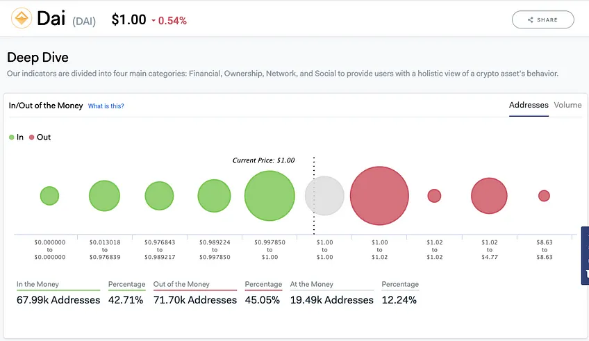Switch to the Volume tab
Screen dimensions: 589x341
pos(567,105)
